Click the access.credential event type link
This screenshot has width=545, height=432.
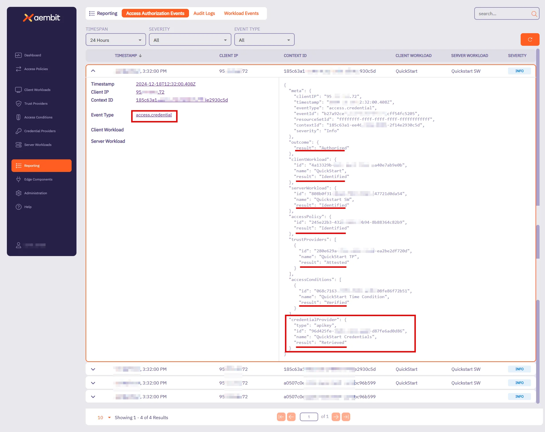coord(154,115)
